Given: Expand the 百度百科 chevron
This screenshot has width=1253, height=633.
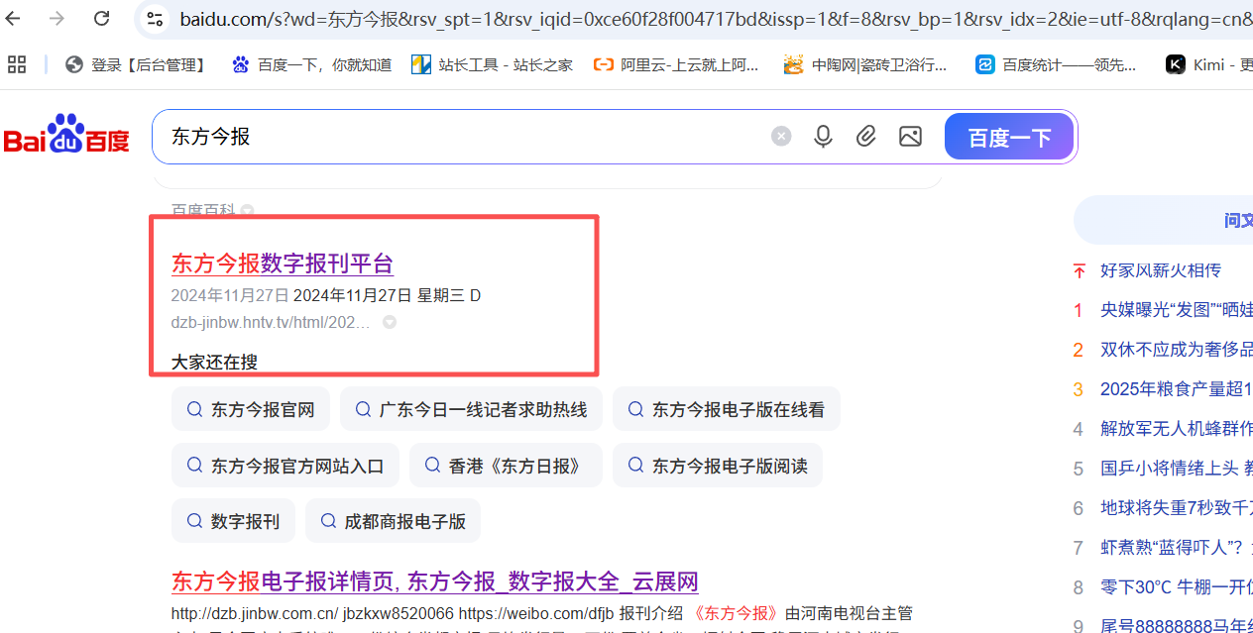Looking at the screenshot, I should (246, 211).
